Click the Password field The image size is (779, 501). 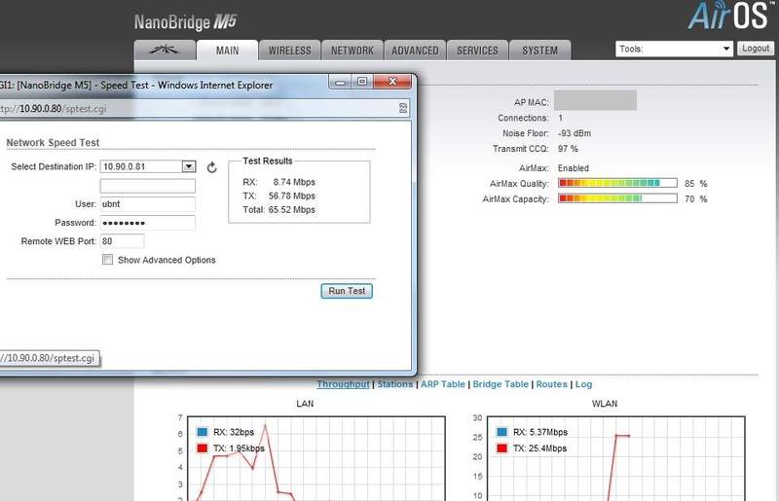point(148,223)
